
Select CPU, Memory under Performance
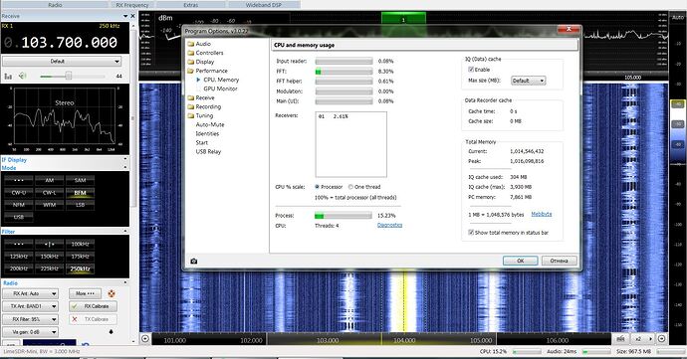tap(221, 80)
